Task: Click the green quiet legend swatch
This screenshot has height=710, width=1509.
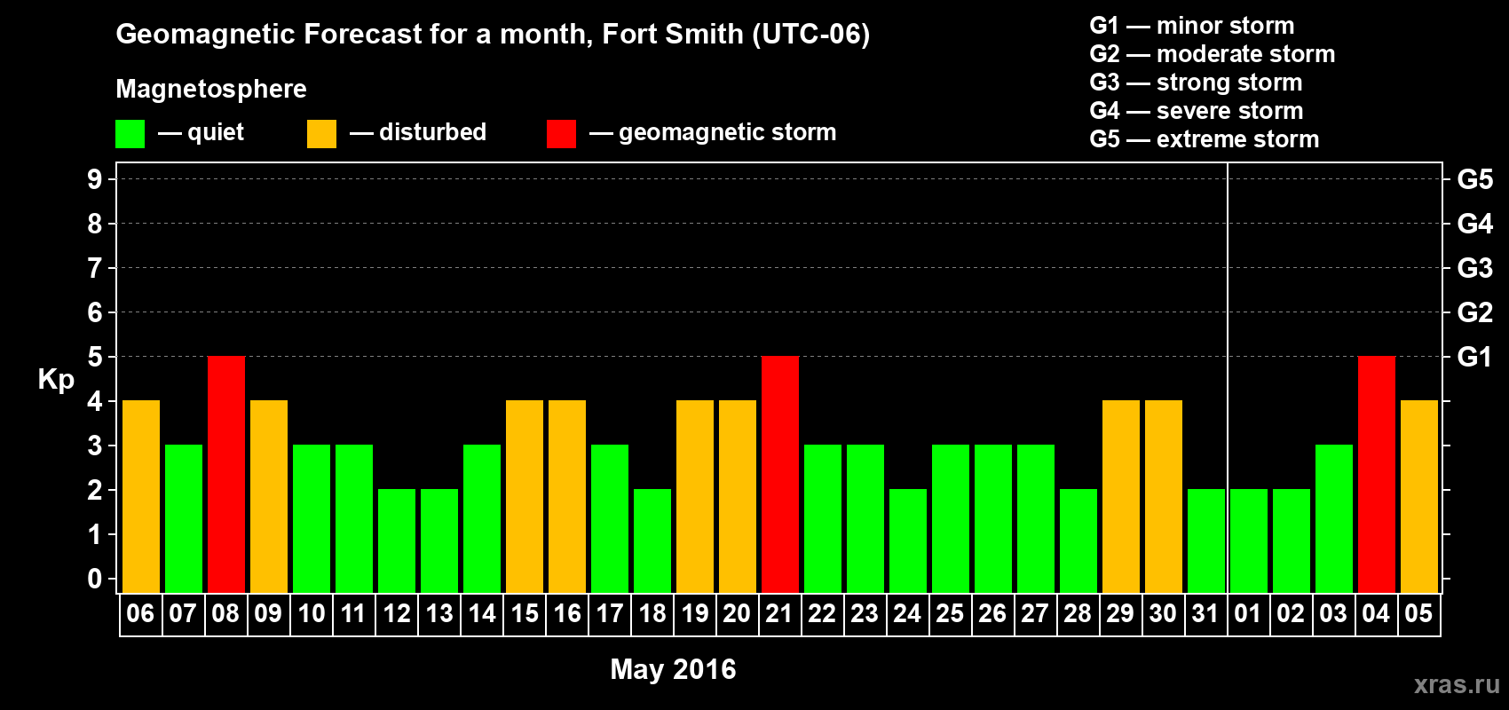Action: click(x=130, y=134)
